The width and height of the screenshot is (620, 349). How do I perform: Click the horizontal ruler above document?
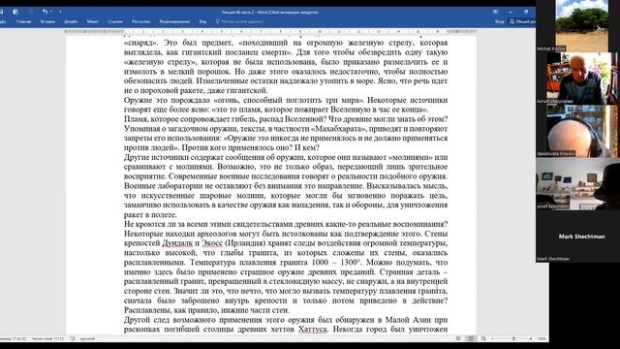tap(271, 31)
